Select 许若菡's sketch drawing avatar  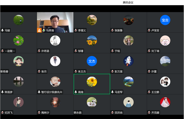click(x=55, y=41)
